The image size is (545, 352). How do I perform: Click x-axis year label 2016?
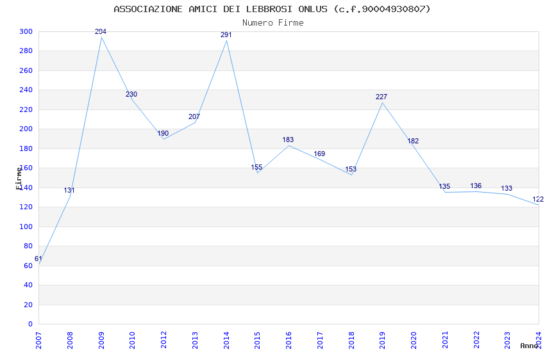289,340
